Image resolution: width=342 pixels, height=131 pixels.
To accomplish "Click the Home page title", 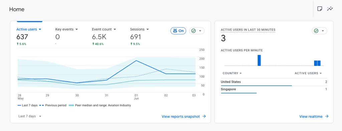I will pyautogui.click(x=17, y=9).
